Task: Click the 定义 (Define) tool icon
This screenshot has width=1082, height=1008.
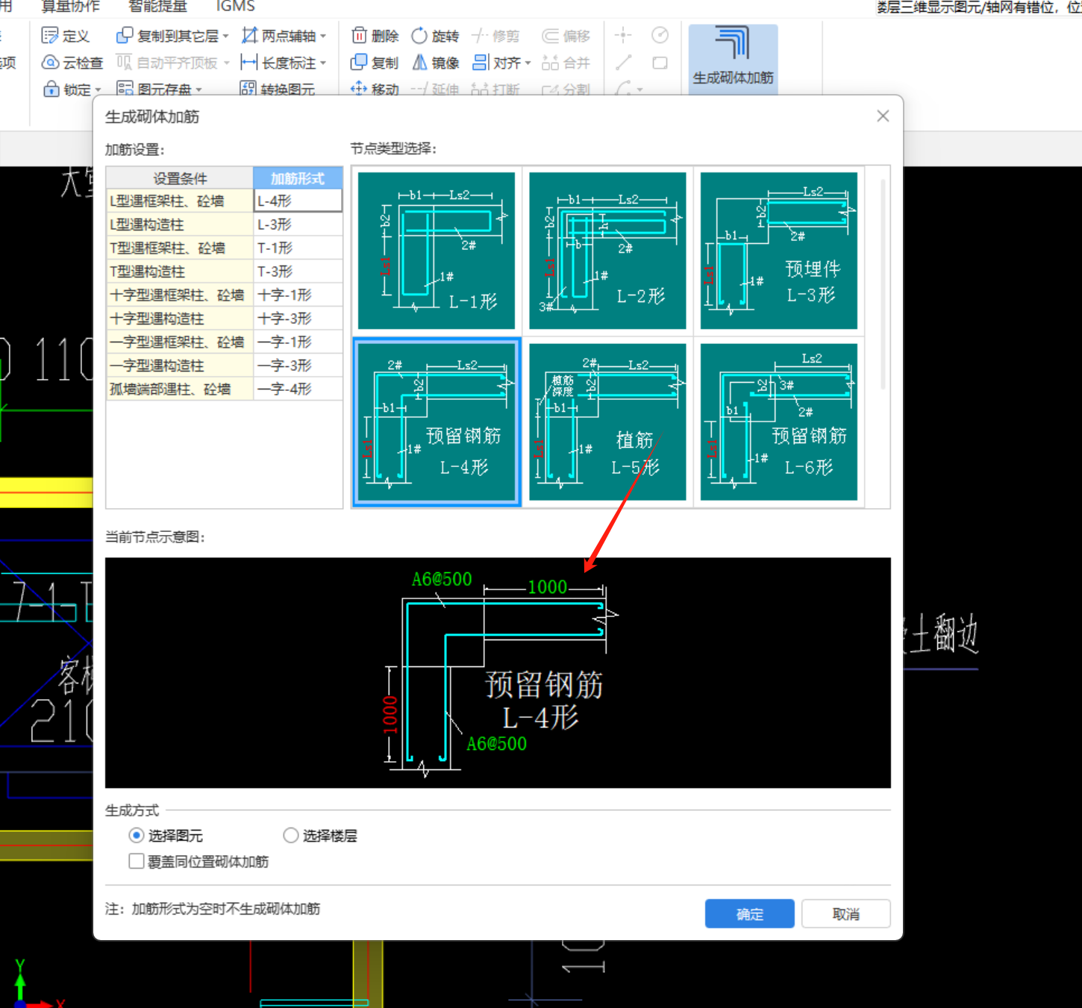Action: [50, 36]
